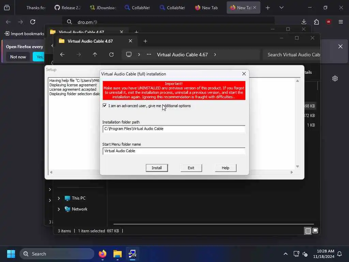Click the Firefox address bar URL

coord(87,22)
